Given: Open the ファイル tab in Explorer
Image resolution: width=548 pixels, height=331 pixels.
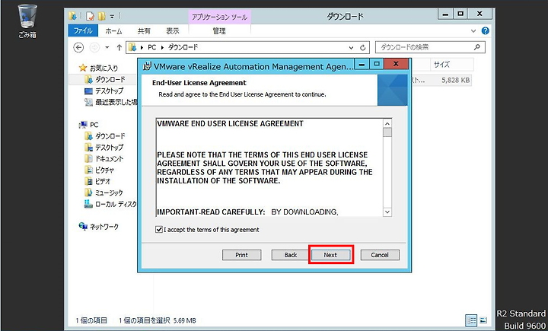Looking at the screenshot, I should click(x=83, y=30).
